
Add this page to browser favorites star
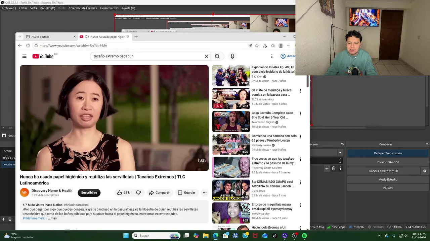click(257, 46)
